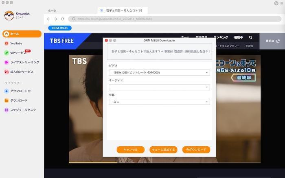Select the その他 category link
Viewport: 285px width, 178px height.
249,46
